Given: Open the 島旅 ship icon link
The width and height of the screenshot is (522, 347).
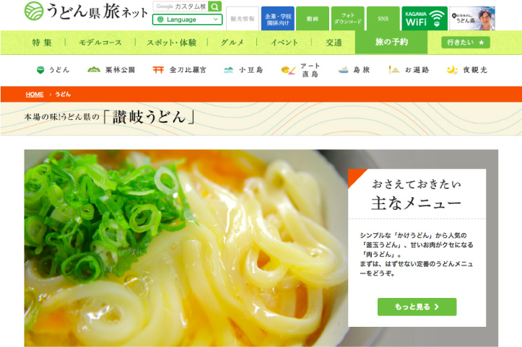Looking at the screenshot, I should [x=343, y=70].
